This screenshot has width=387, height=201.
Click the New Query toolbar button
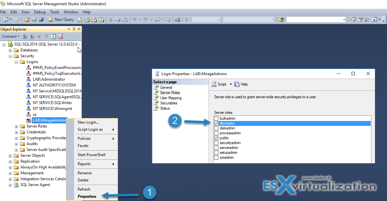(x=61, y=20)
